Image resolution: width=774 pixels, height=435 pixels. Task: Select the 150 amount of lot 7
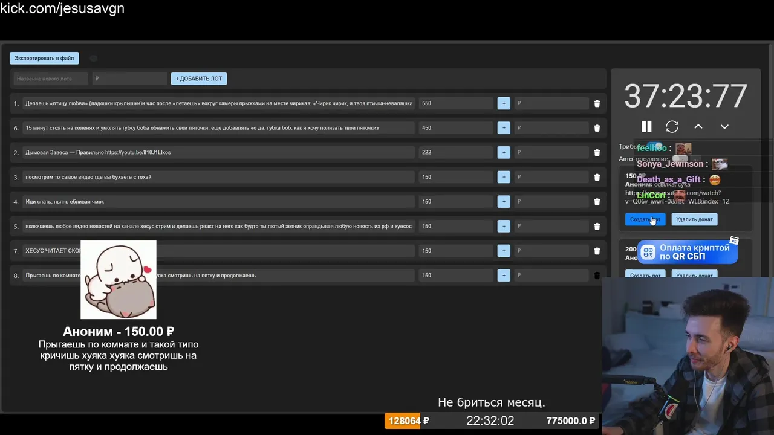click(x=456, y=251)
